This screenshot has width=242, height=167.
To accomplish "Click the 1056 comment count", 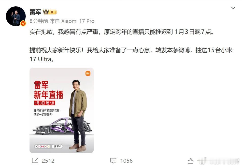I will coord(126,161).
